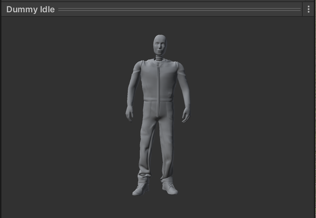Image resolution: width=316 pixels, height=218 pixels.
Task: Click the dummy's shoe on the left
Action: 140,190
